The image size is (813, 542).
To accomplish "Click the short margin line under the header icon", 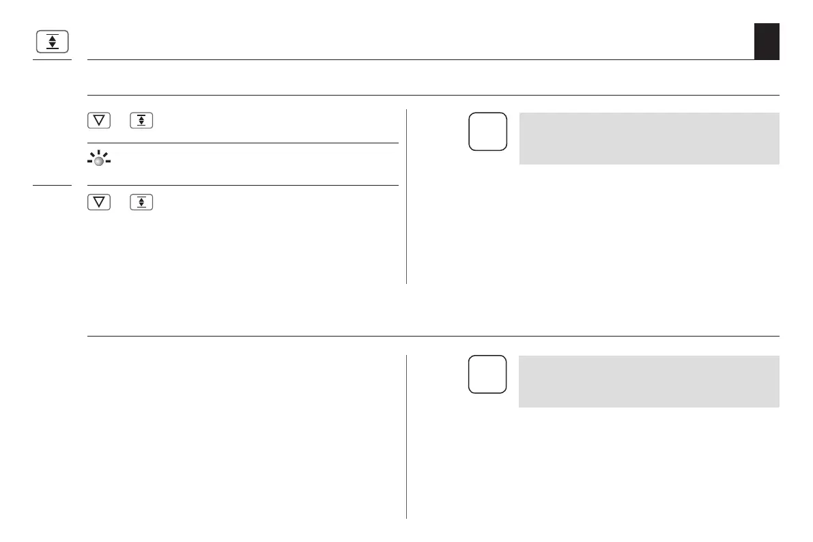I will [53, 59].
